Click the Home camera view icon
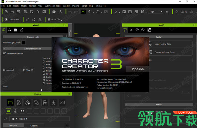The width and height of the screenshot is (197, 128). pyautogui.click(x=116, y=12)
